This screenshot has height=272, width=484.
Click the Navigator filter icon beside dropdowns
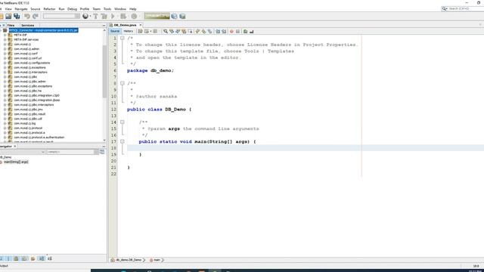click(102, 152)
